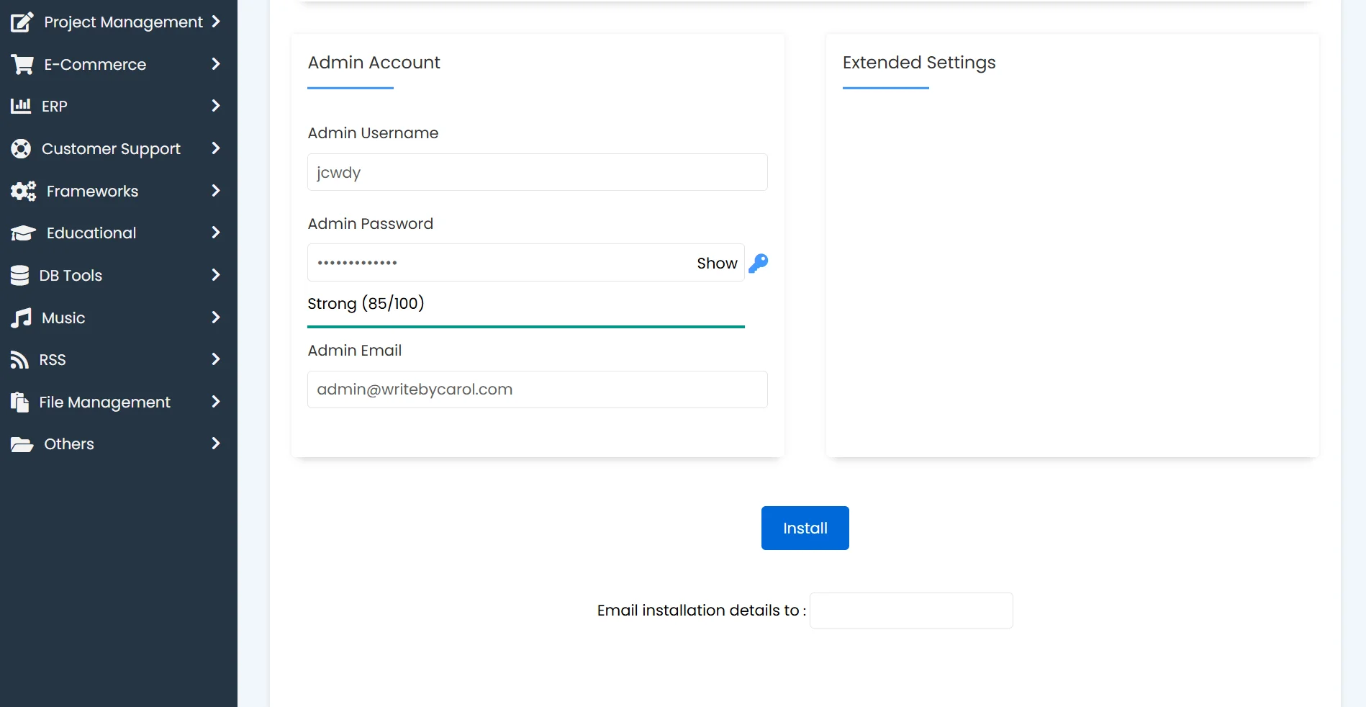Expand the Educational chevron
The height and width of the screenshot is (707, 1366).
click(x=216, y=233)
